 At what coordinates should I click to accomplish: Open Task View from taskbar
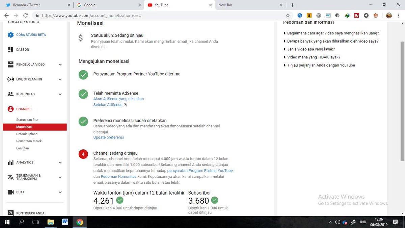coord(35,222)
